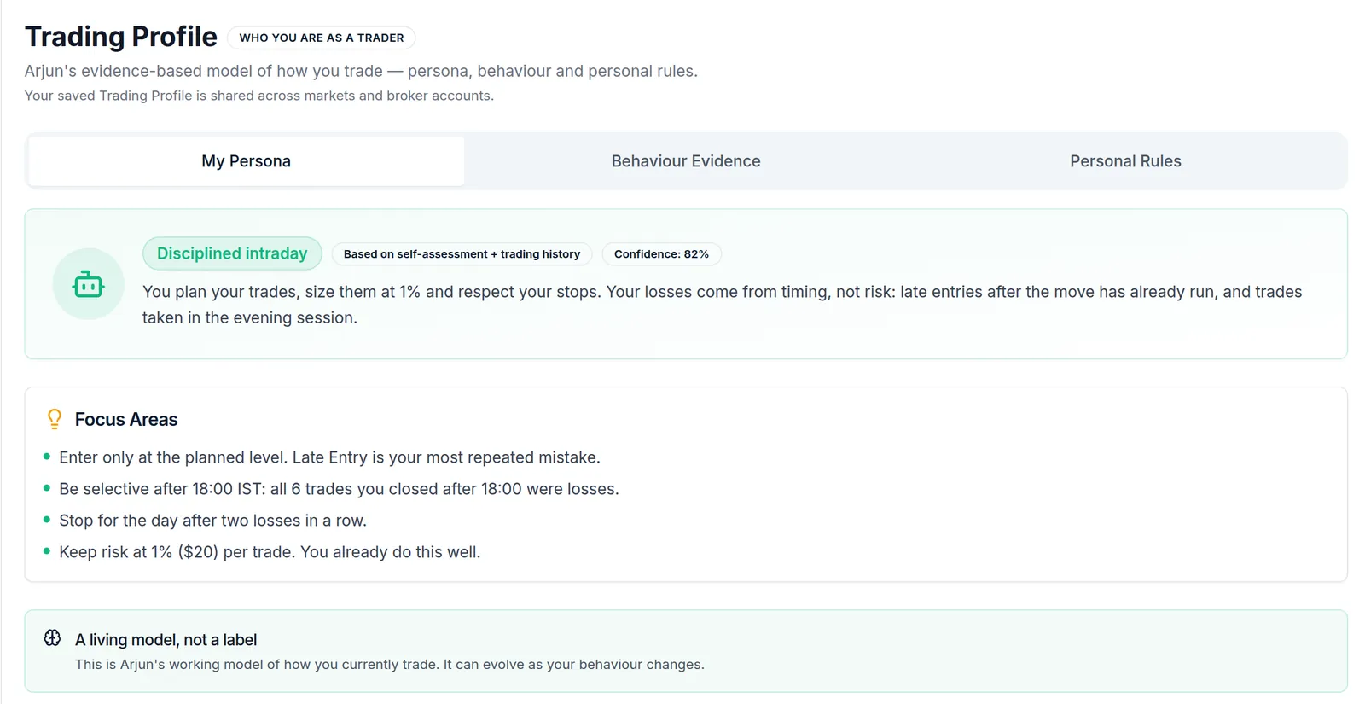Image resolution: width=1365 pixels, height=704 pixels.
Task: Click the robot persona avatar icon
Action: click(89, 284)
